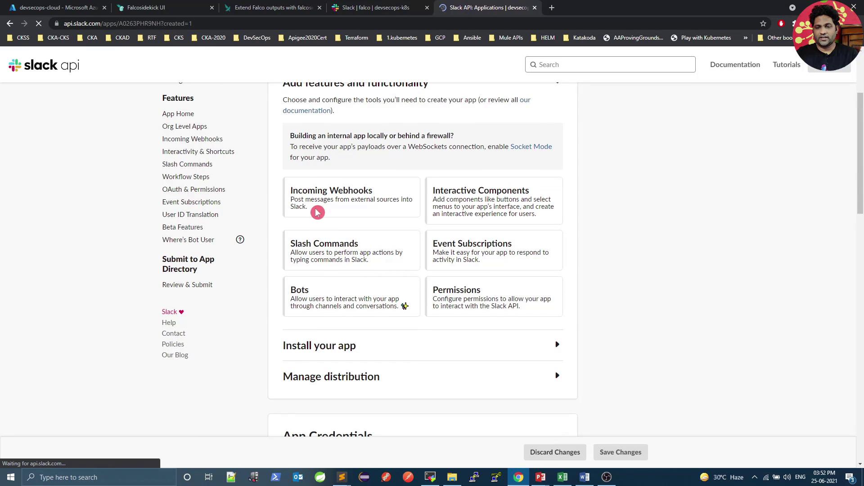Stop page loading with the X button
This screenshot has height=486, width=864.
[39, 23]
